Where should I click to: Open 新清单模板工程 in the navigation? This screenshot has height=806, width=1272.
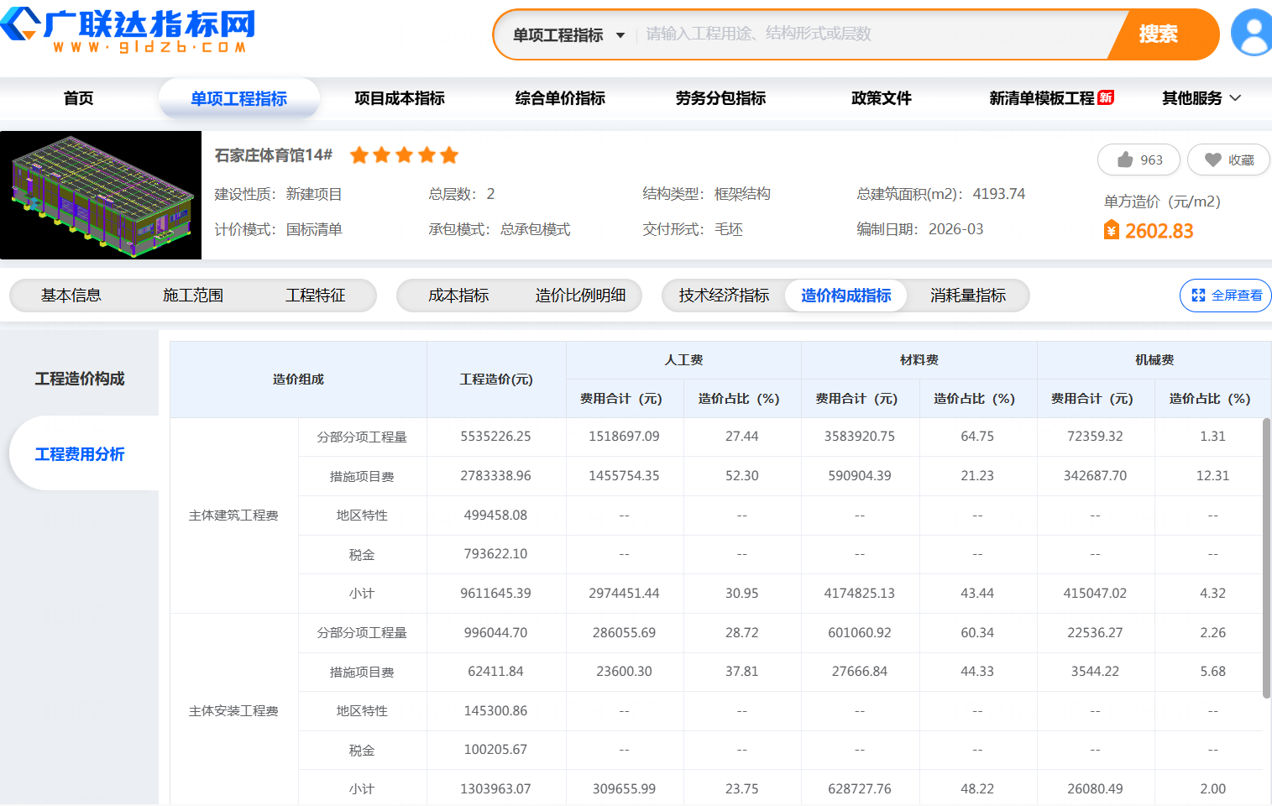click(1042, 98)
